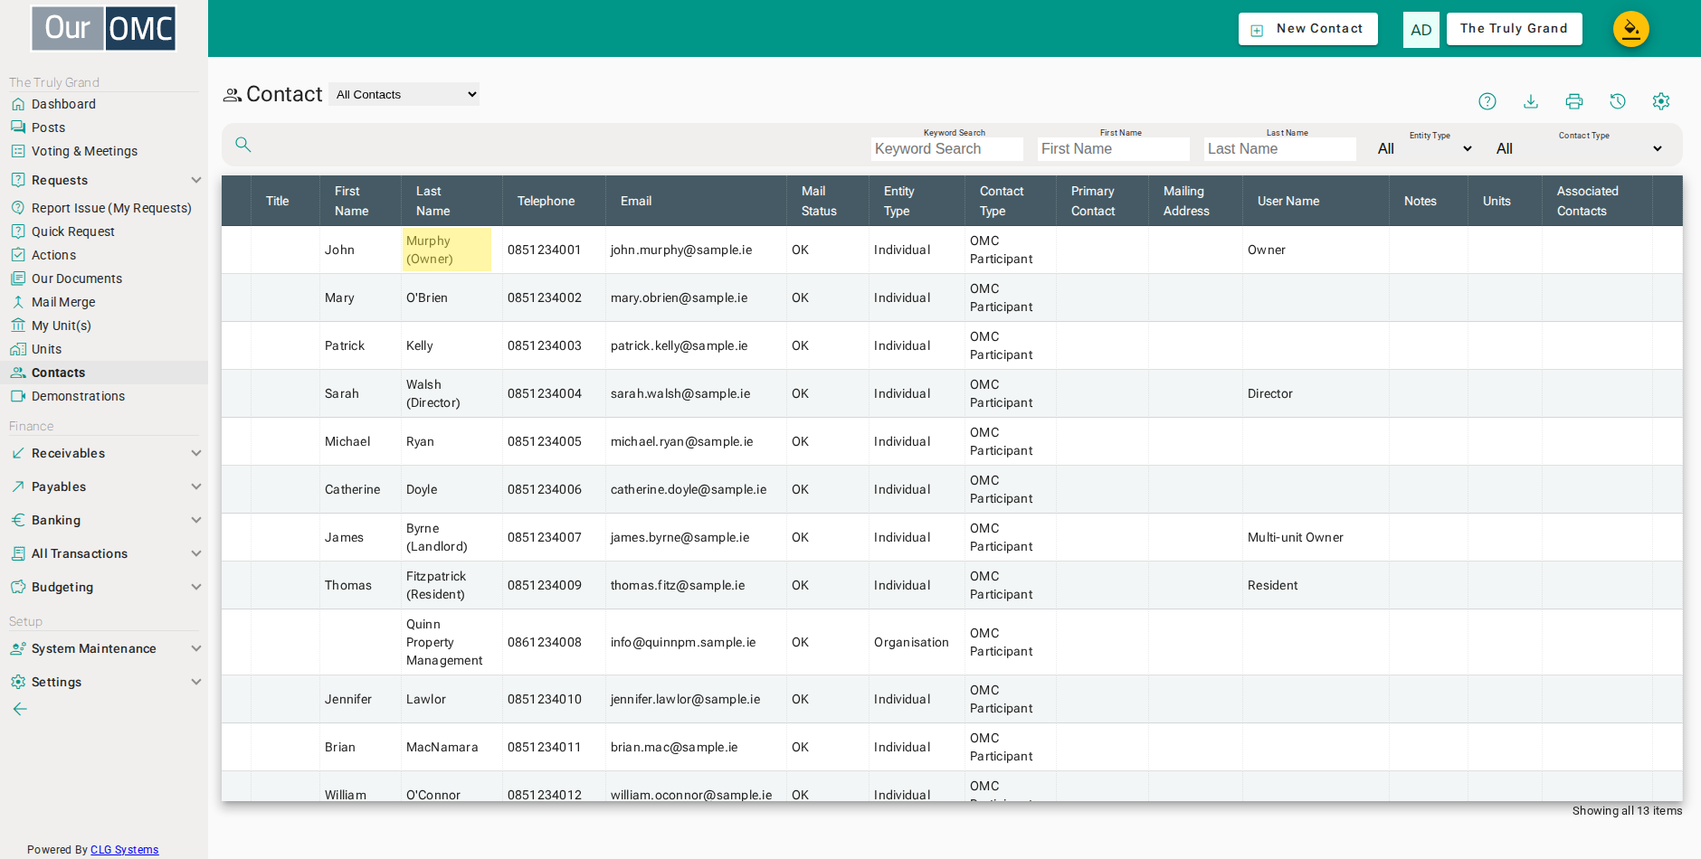Image resolution: width=1701 pixels, height=859 pixels.
Task: Go to Quick Request
Action: tap(73, 231)
